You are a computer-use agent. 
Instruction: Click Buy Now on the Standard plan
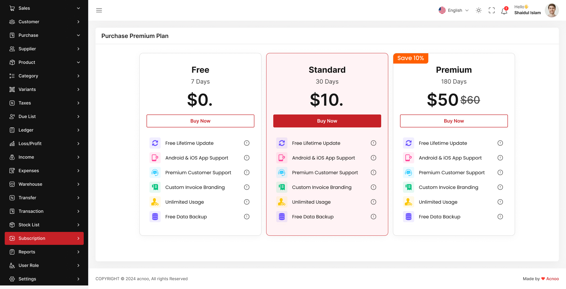click(327, 121)
